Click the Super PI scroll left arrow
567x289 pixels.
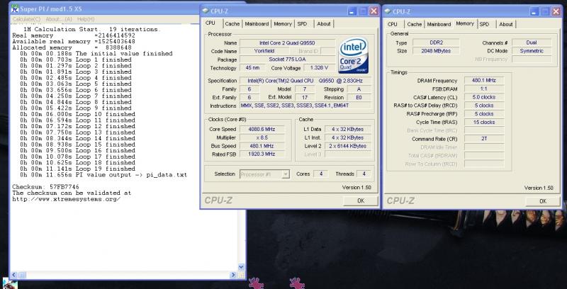[x=13, y=276]
